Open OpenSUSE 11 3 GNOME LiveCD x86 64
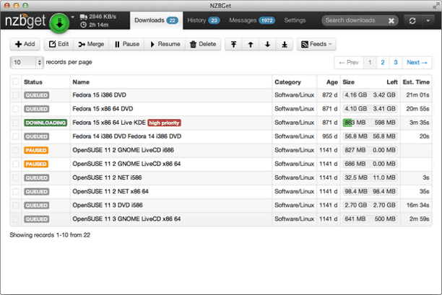The image size is (442, 295). [x=126, y=219]
